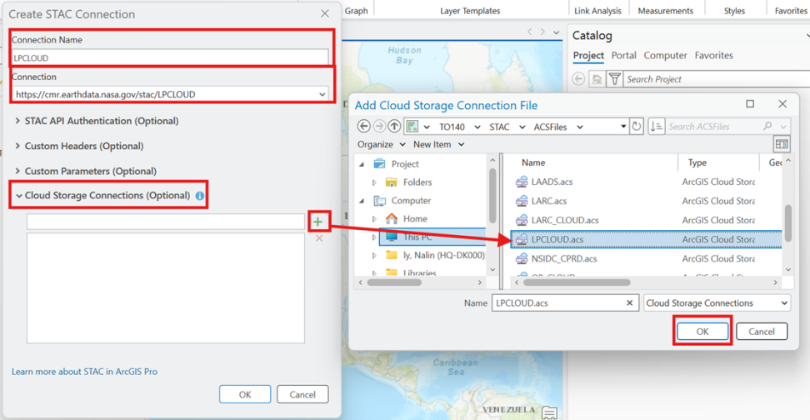Toggle the details panel icon in file dialog
This screenshot has height=420, width=810.
click(x=782, y=144)
